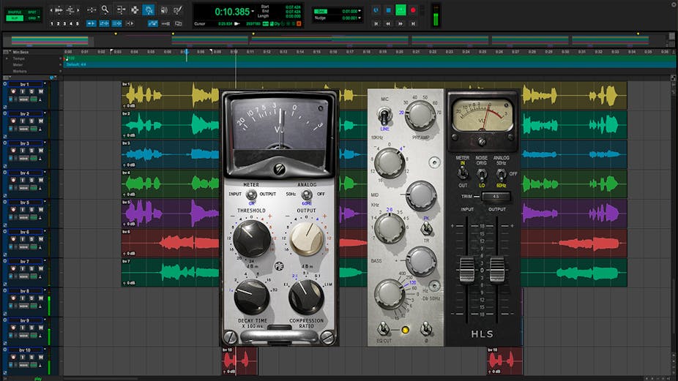The image size is (678, 381).
Task: Click the HLS Input fader handle
Action: click(x=466, y=269)
